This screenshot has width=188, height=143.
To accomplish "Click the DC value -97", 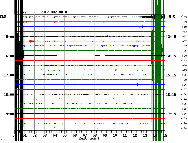I will click(x=185, y=46).
